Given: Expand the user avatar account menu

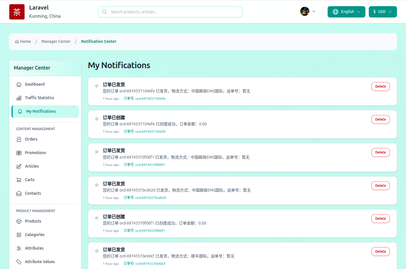Looking at the screenshot, I should [308, 12].
